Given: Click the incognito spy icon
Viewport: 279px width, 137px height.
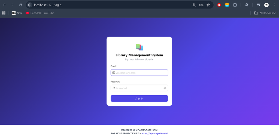Looking at the screenshot, I should (247, 5).
